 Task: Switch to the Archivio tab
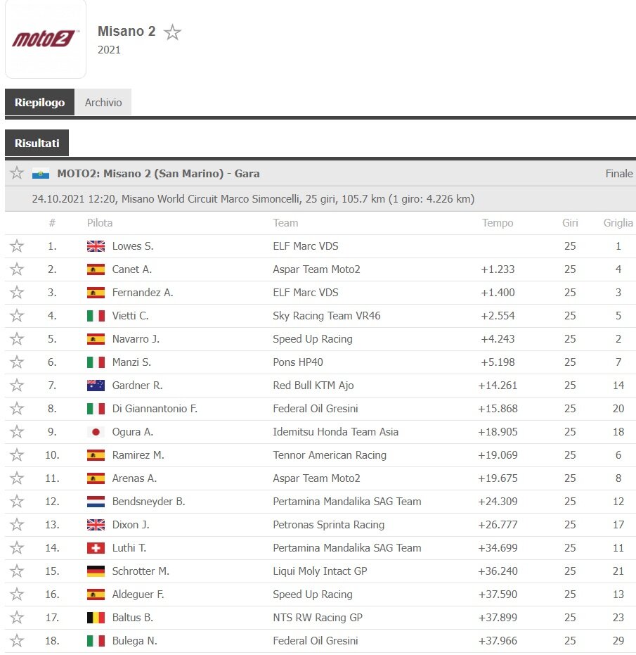pos(103,102)
